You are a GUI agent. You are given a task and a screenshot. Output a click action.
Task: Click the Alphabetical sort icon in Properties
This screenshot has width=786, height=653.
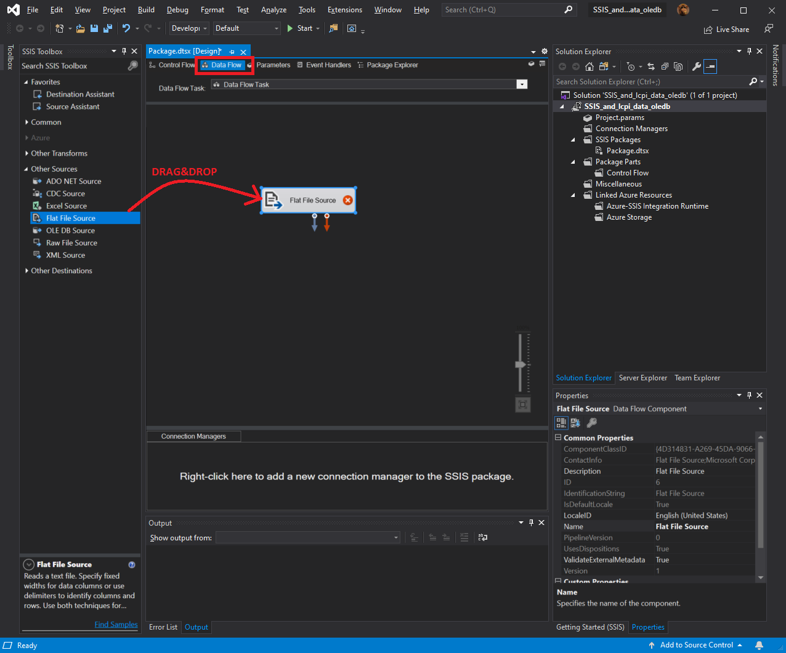click(575, 423)
